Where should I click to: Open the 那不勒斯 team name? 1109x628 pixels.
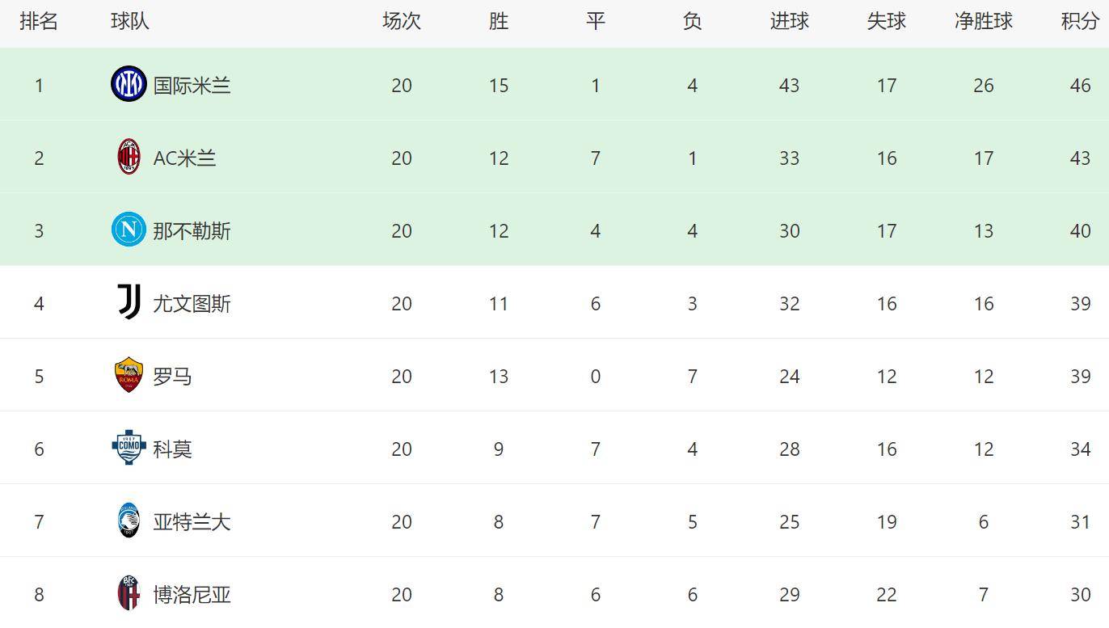192,231
